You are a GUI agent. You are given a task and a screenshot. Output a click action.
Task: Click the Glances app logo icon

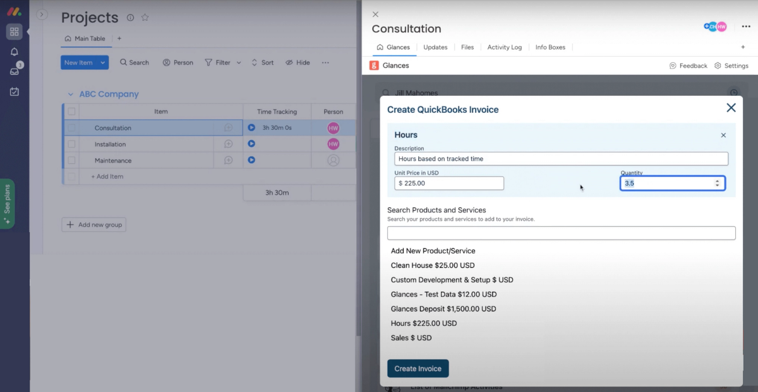point(374,66)
